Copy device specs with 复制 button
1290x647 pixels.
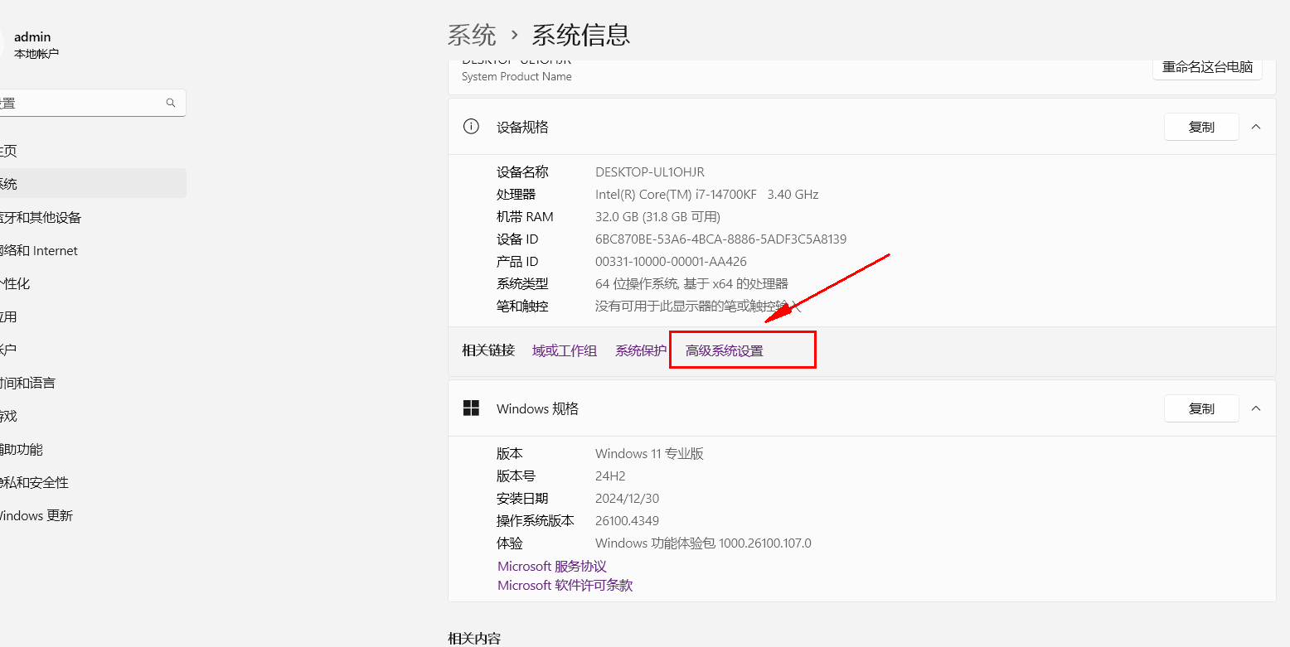[x=1201, y=127]
